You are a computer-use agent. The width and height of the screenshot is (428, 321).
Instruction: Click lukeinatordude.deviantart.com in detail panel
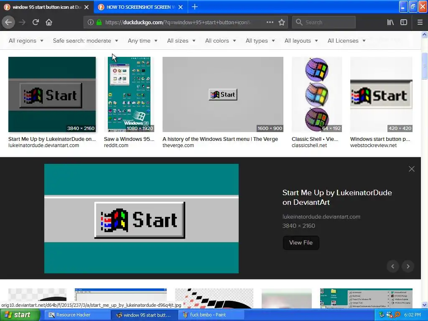(x=321, y=217)
